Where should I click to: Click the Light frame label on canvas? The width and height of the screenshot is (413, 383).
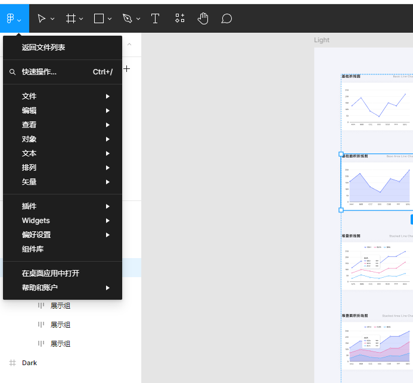pos(322,40)
